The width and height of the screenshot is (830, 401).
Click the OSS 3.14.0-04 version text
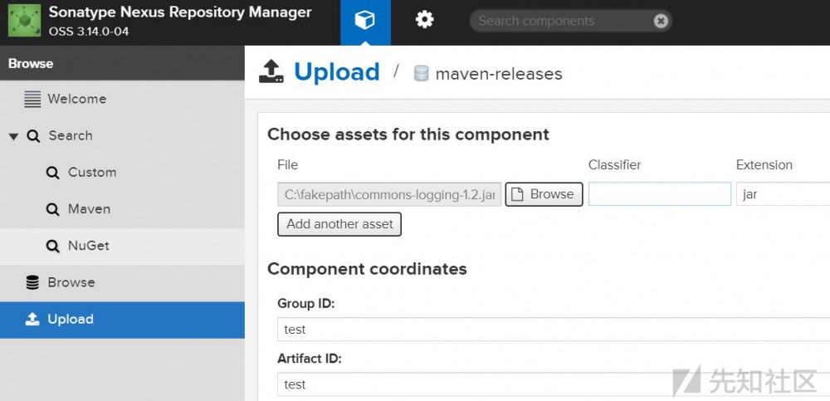(x=89, y=32)
